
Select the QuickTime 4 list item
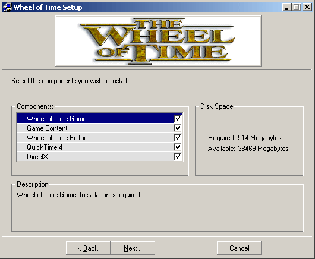coord(100,147)
